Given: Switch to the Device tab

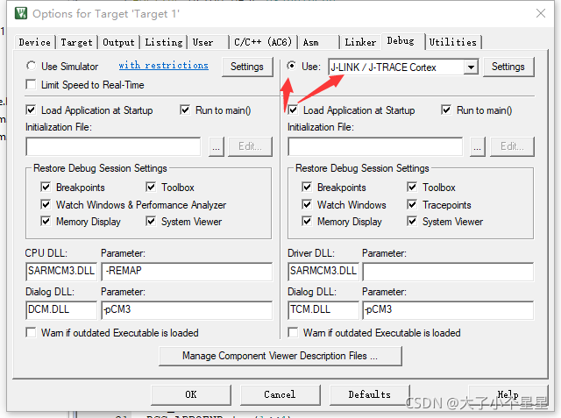Looking at the screenshot, I should pyautogui.click(x=35, y=42).
